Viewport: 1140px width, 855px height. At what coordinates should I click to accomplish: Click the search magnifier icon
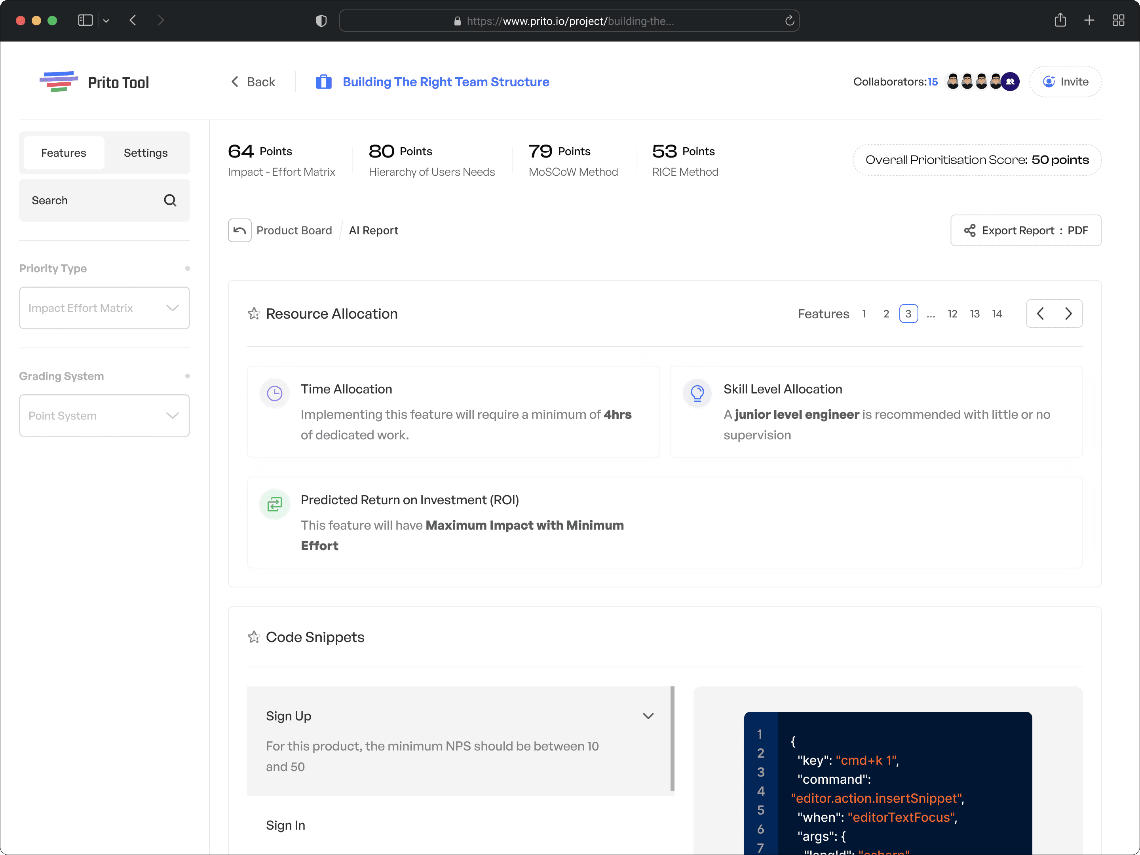[170, 200]
